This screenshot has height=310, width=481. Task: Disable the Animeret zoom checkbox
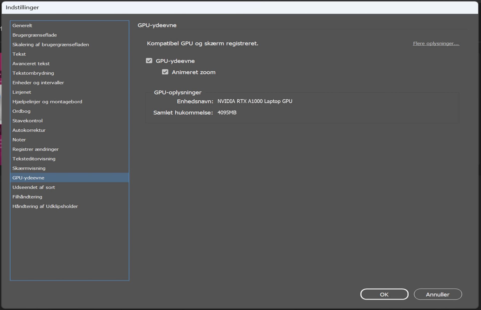coord(165,72)
